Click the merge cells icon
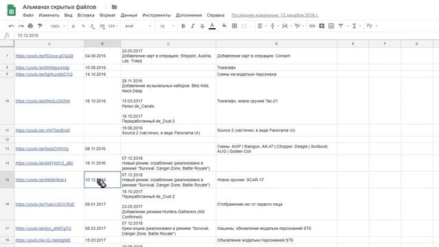The height and width of the screenshot is (247, 439). (244, 26)
